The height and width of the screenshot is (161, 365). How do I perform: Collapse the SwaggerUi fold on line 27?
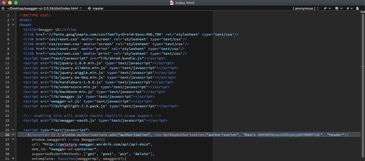[13, 139]
